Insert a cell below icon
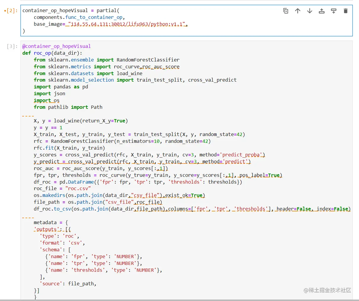Viewport: 359px width, 301px height. [x=334, y=11]
